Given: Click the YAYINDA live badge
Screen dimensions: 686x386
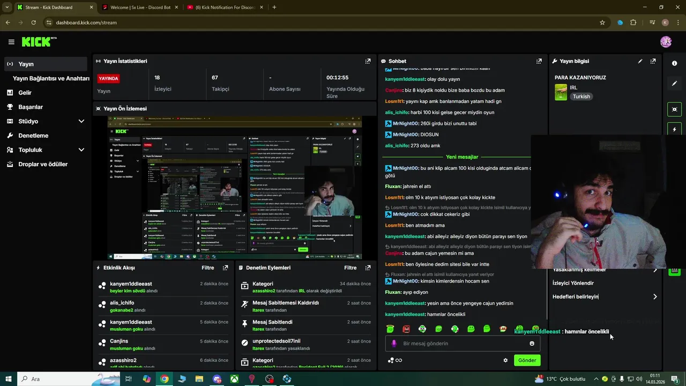Looking at the screenshot, I should [108, 78].
